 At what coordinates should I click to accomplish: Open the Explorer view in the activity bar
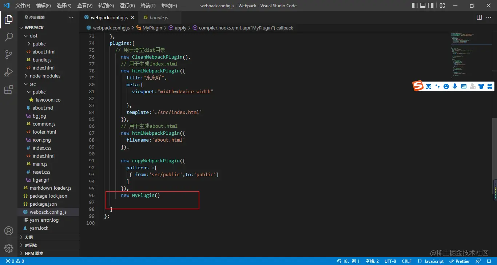(9, 20)
